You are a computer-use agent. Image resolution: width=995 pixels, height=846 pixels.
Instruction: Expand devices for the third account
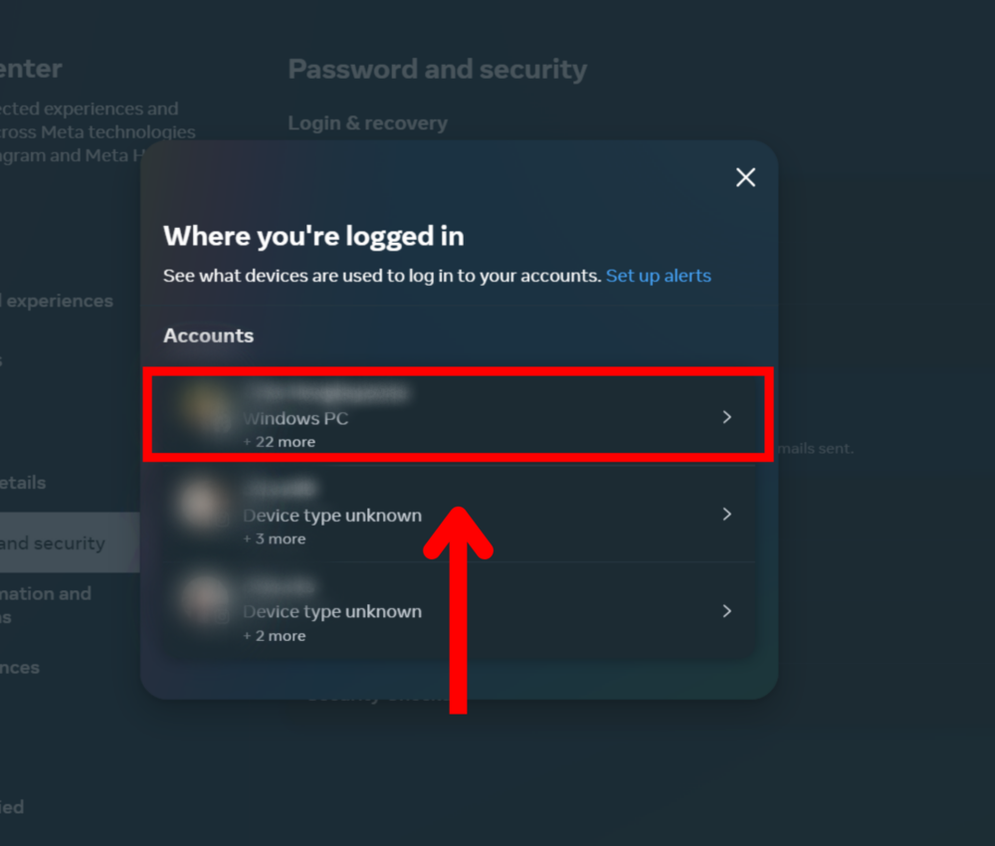point(726,610)
